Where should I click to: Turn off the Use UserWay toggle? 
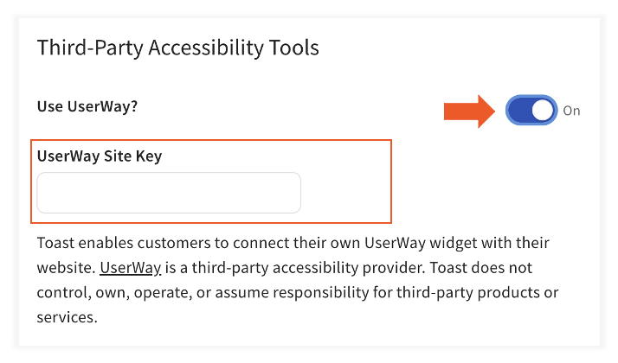coord(531,111)
